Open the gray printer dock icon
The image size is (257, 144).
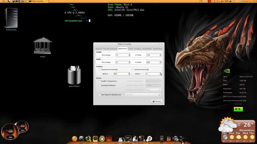tap(175, 139)
